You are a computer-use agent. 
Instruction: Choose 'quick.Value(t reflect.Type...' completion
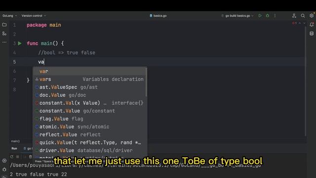[89, 142]
